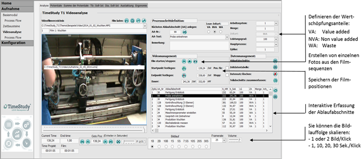Click the Bemerkung text field
Image resolution: width=364 pixels, height=159 pixels.
(x=199, y=46)
